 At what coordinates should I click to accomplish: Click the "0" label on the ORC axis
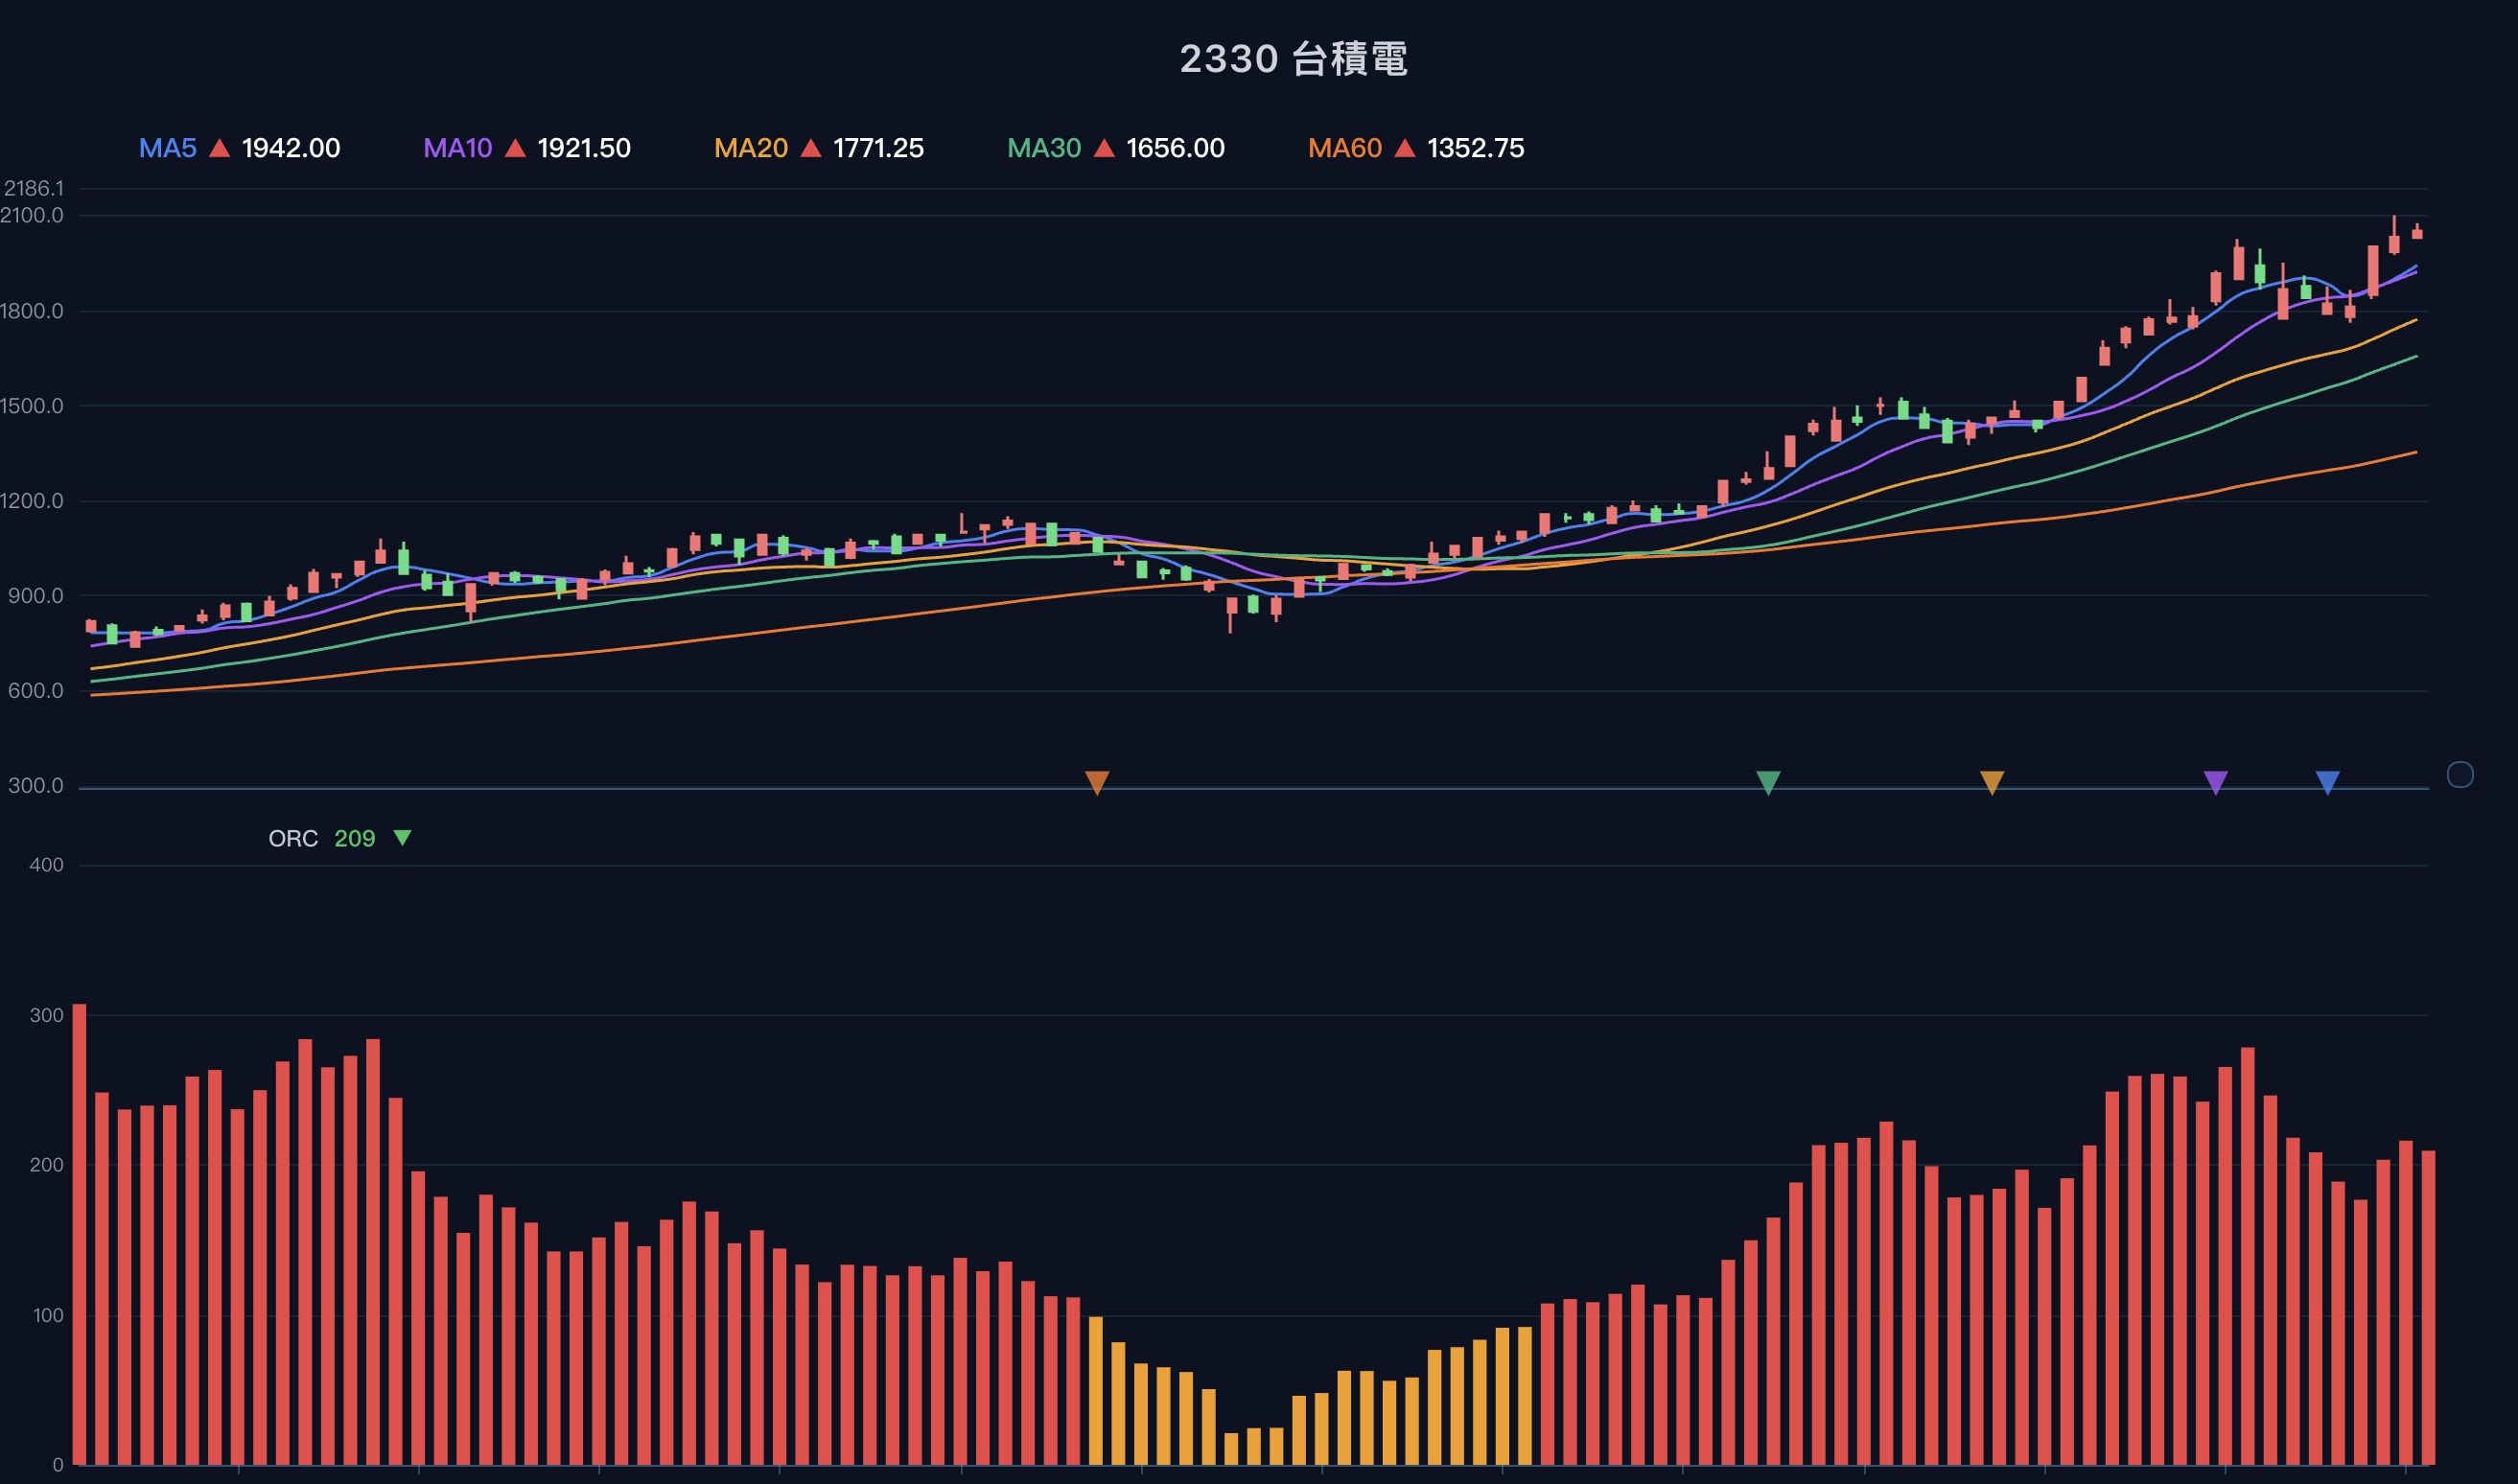58,1465
